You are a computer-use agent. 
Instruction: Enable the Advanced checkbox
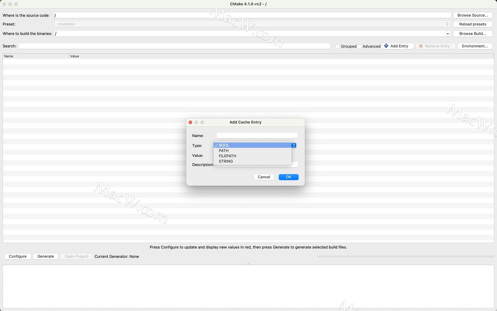click(x=359, y=46)
